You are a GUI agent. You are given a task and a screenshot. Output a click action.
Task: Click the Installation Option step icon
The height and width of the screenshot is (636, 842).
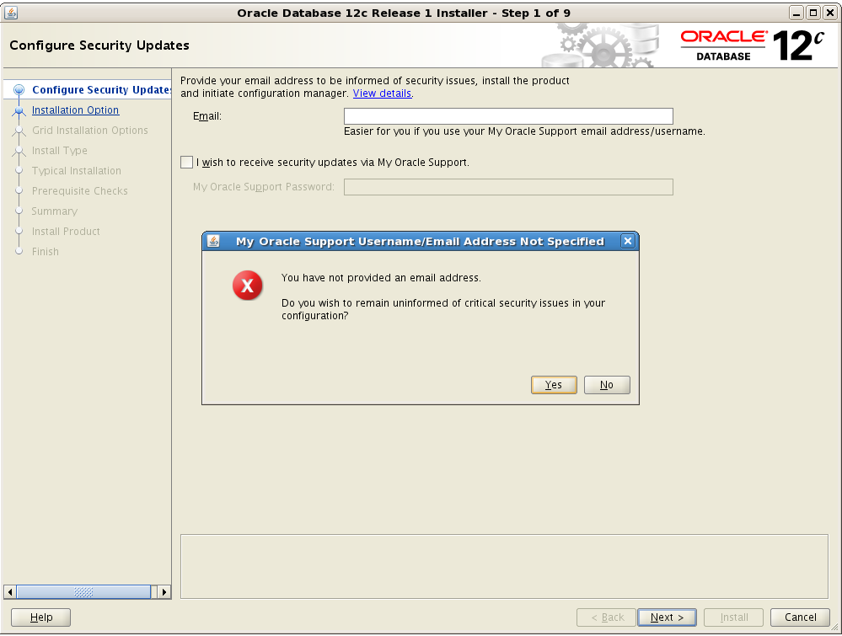tap(19, 110)
